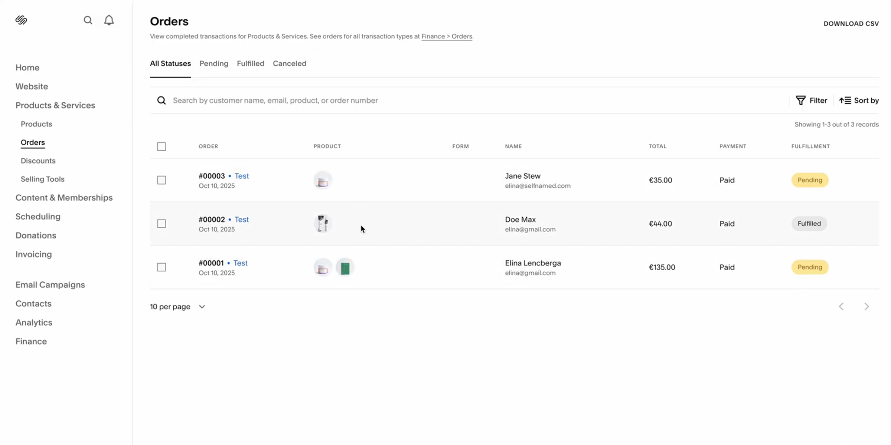Click the Filter funnel icon

[x=801, y=100]
